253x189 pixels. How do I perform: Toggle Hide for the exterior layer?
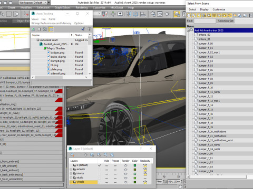(106, 170)
